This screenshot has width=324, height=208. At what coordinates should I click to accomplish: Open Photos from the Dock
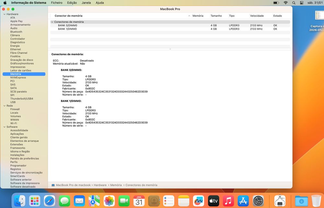click(x=109, y=201)
